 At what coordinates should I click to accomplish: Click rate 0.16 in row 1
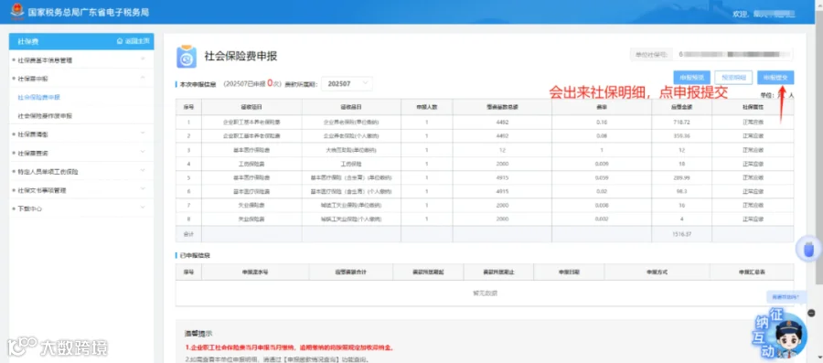click(602, 123)
